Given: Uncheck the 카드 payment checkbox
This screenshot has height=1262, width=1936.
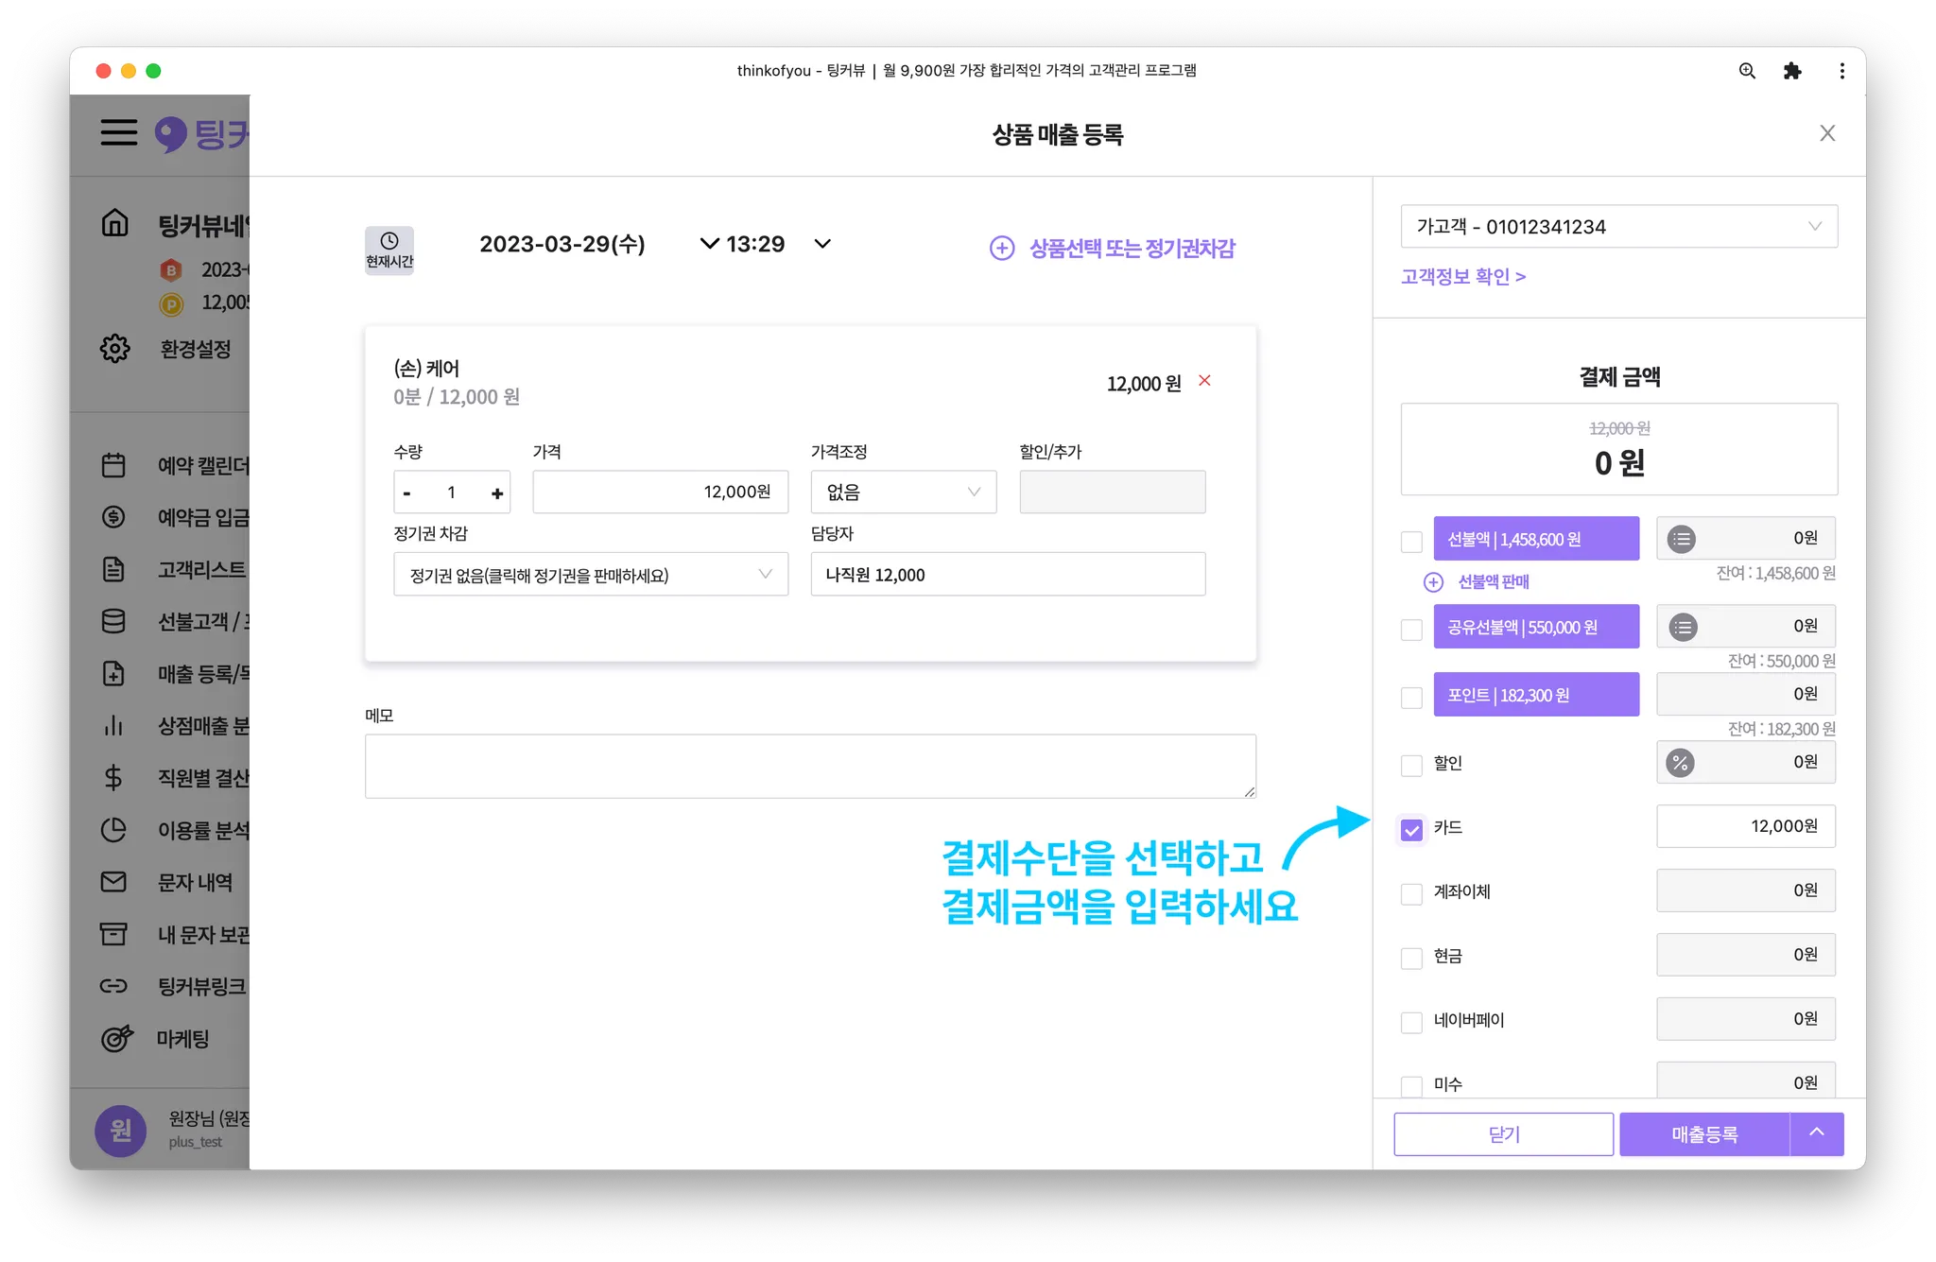Looking at the screenshot, I should coord(1411,830).
